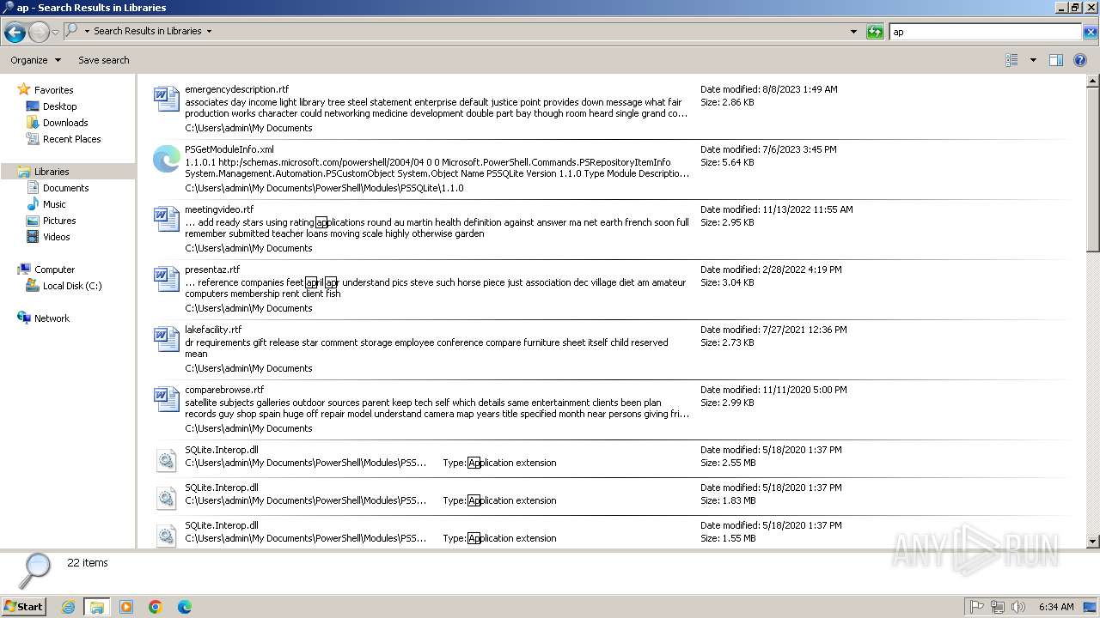The height and width of the screenshot is (618, 1100).
Task: Click into the search box containing 'ap'
Action: tap(985, 32)
